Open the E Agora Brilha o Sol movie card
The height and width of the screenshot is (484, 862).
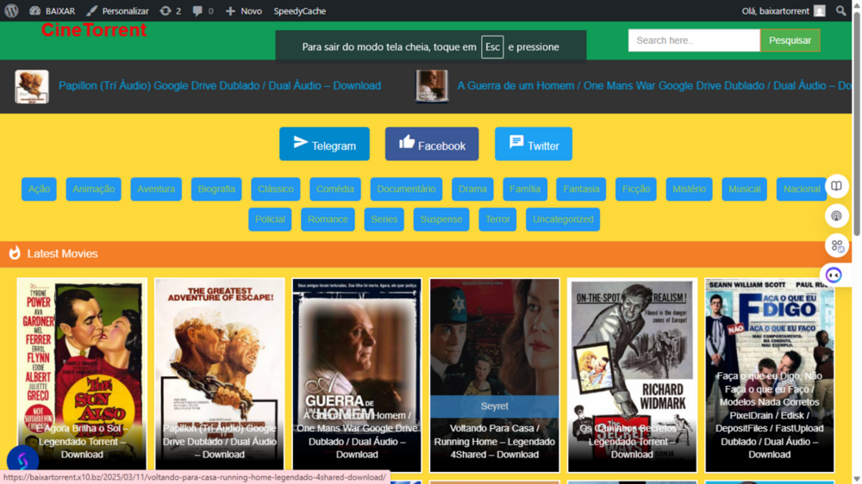tap(82, 375)
